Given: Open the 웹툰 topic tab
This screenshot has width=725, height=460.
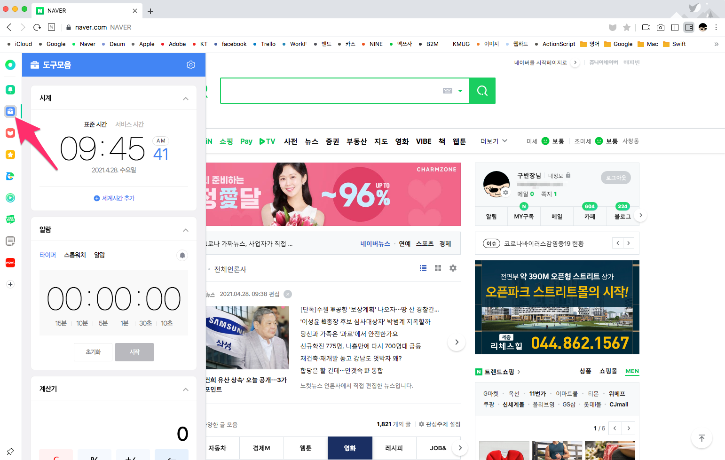Looking at the screenshot, I should pos(306,448).
